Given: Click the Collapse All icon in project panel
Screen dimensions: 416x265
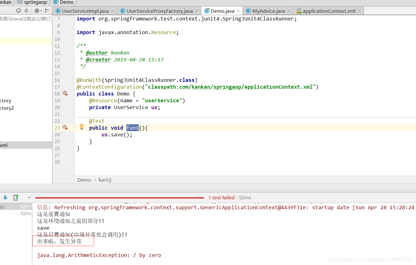Looking at the screenshot, I should pyautogui.click(x=26, y=11).
